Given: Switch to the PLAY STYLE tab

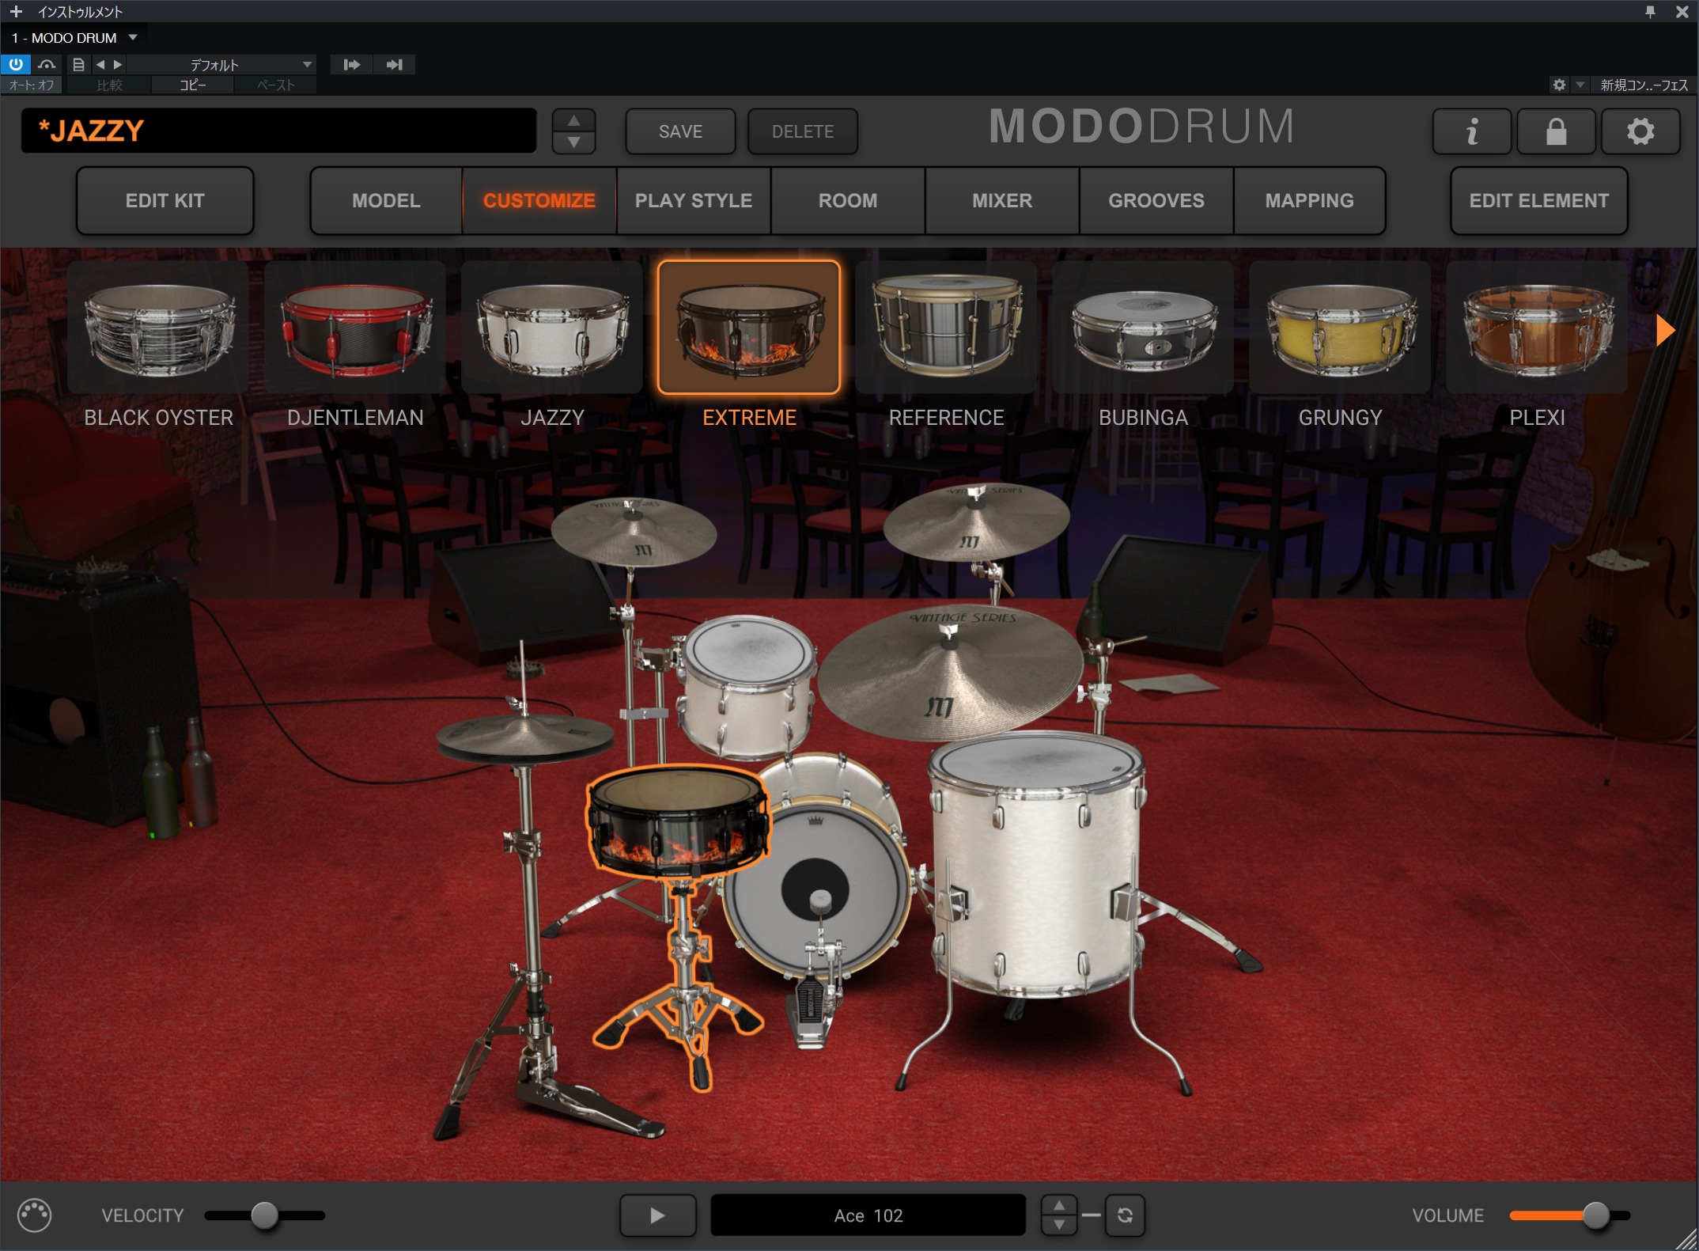Looking at the screenshot, I should [694, 200].
